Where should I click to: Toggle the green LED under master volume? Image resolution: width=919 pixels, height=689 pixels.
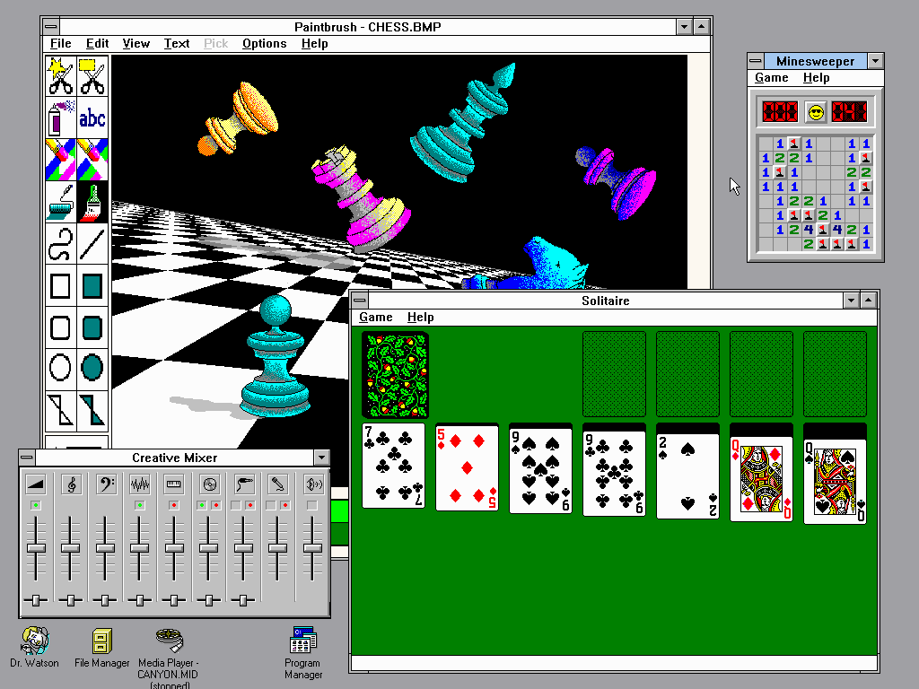pyautogui.click(x=36, y=505)
